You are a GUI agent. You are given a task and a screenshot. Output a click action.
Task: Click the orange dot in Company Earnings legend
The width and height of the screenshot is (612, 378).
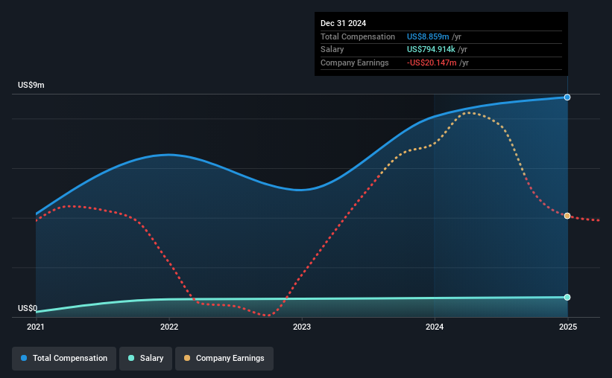[187, 358]
